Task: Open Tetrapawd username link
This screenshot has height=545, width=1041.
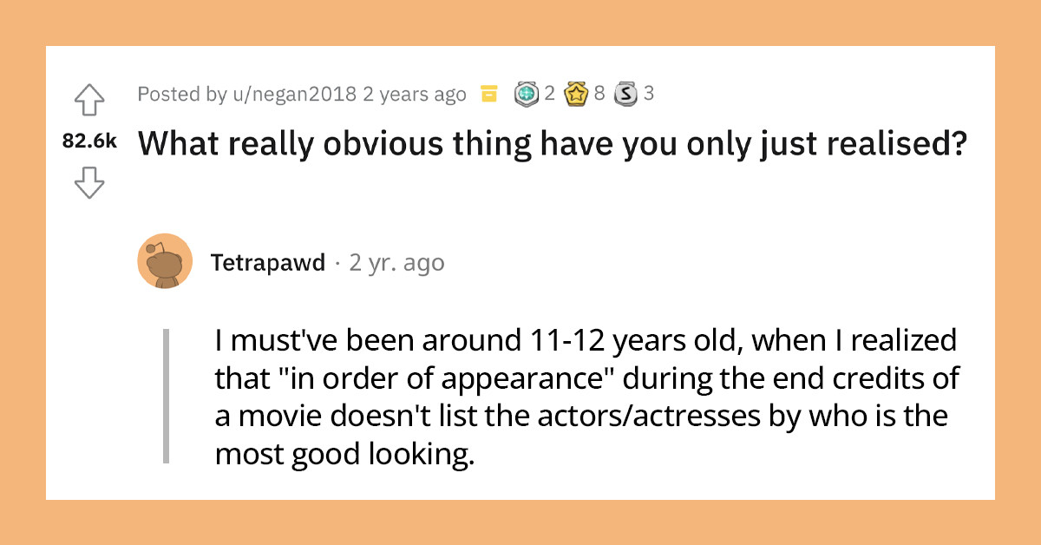Action: tap(268, 262)
